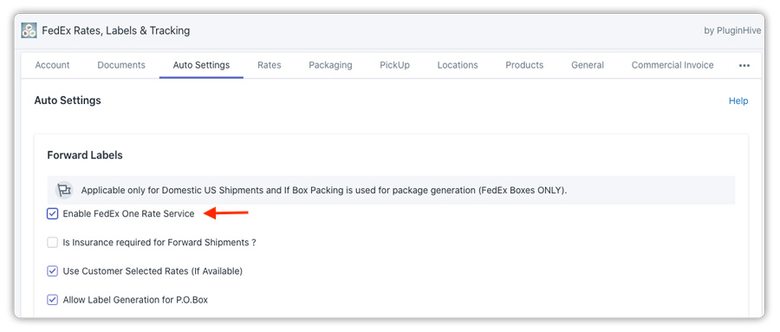The image size is (780, 332).
Task: Click the PluginHive app logo icon
Action: click(x=29, y=30)
